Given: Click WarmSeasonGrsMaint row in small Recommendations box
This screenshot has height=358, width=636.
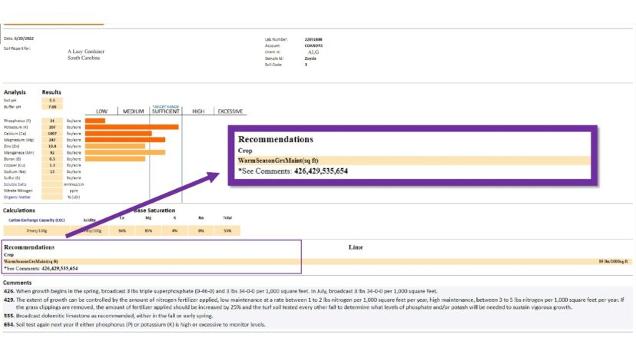Looking at the screenshot, I should tap(152, 261).
